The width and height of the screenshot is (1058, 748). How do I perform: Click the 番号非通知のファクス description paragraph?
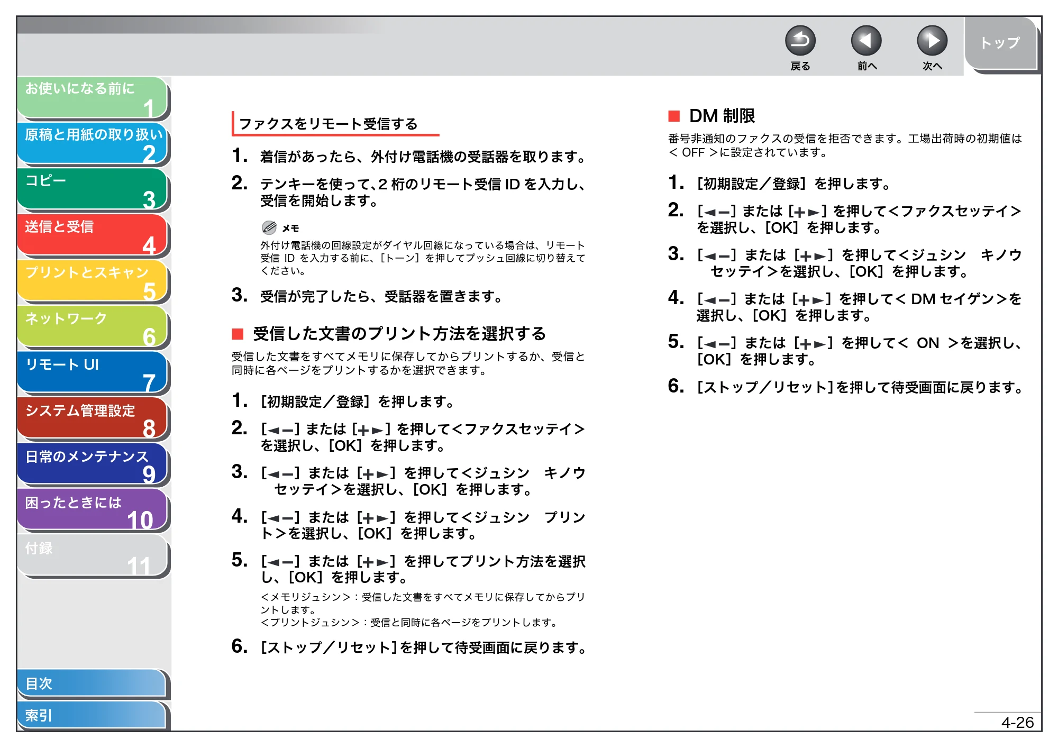[x=845, y=145]
